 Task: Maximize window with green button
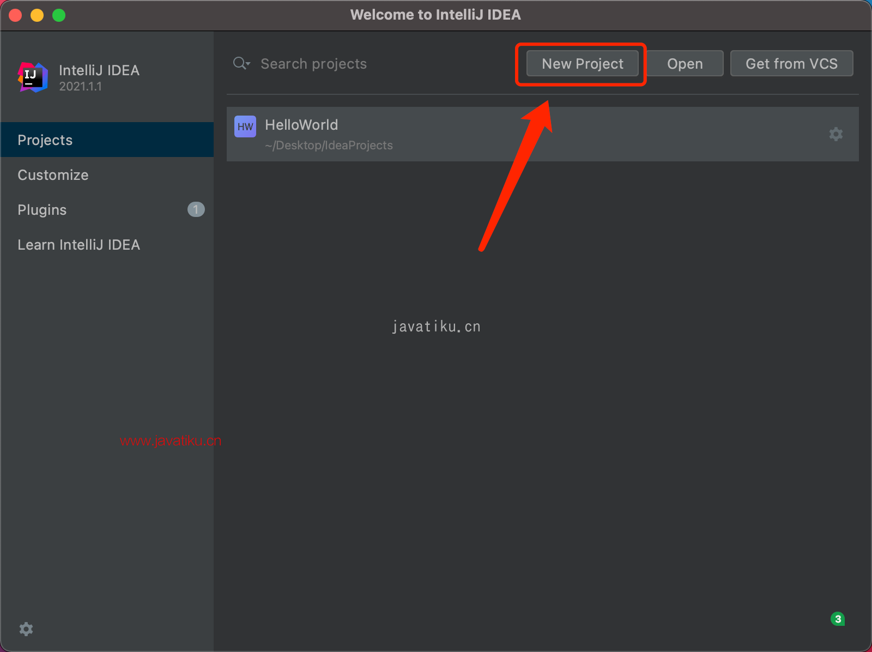pyautogui.click(x=59, y=15)
